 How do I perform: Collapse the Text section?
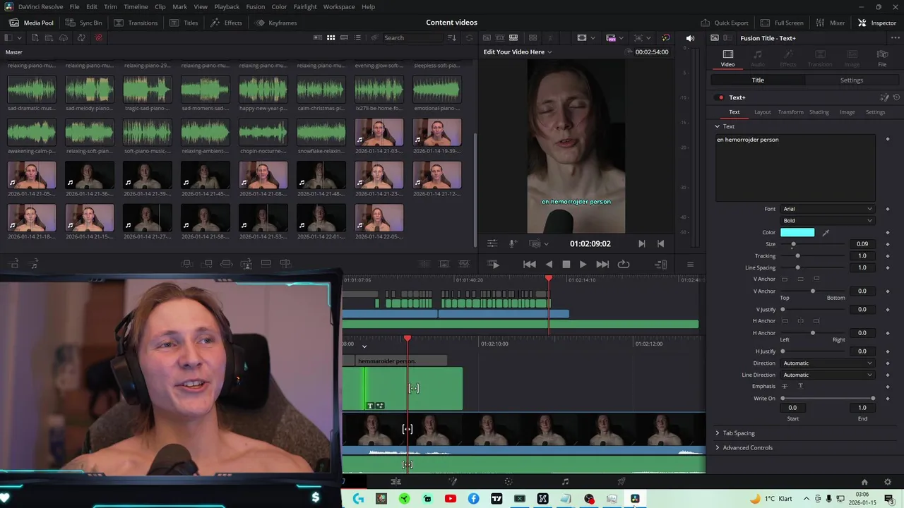pos(717,126)
